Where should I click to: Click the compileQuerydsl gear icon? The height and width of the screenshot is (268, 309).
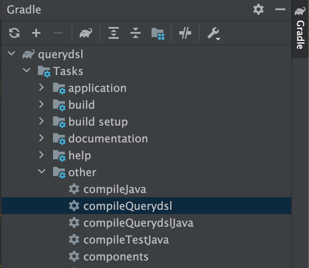coord(74,206)
